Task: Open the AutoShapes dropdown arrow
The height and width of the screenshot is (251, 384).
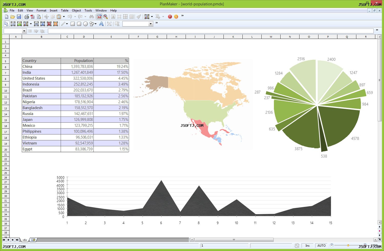Action: coord(96,24)
